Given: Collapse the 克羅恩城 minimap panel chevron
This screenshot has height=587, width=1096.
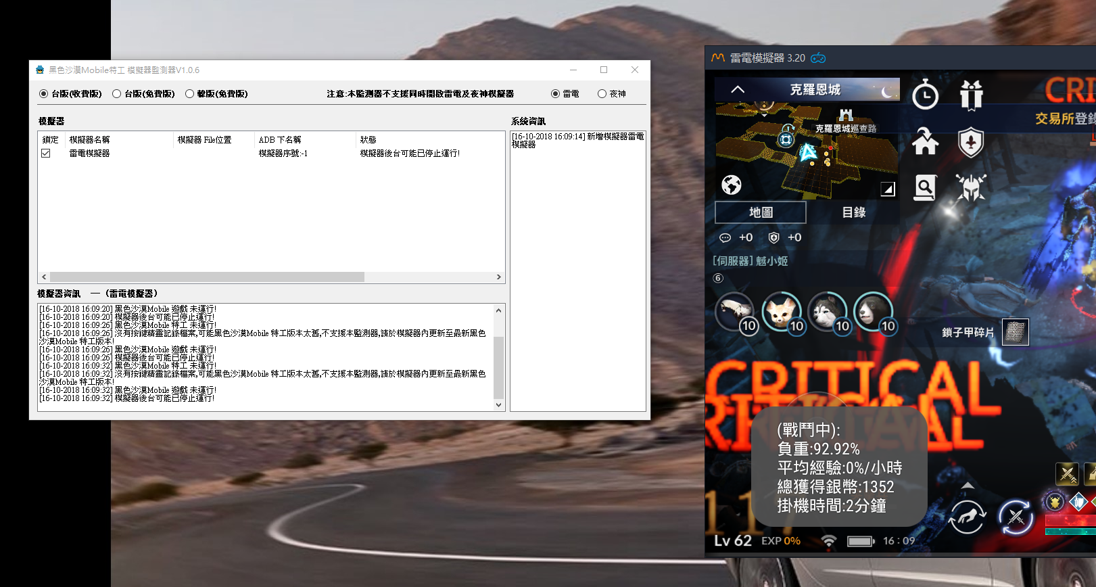Looking at the screenshot, I should click(738, 89).
